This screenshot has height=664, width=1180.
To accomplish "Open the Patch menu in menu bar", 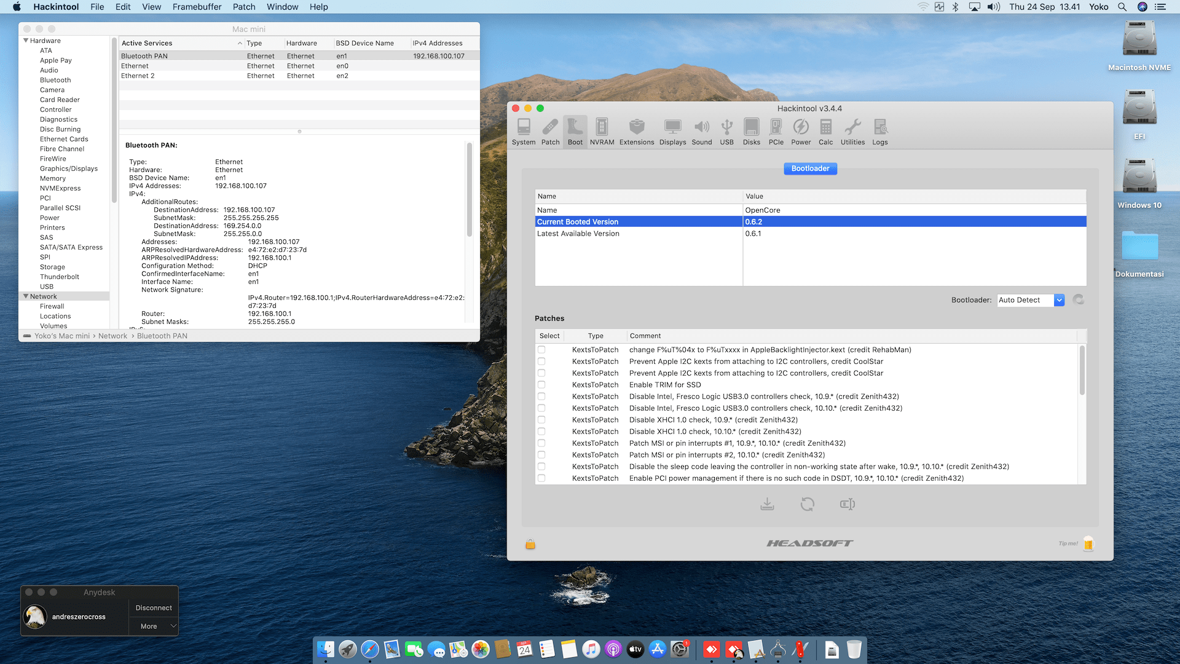I will 243,7.
